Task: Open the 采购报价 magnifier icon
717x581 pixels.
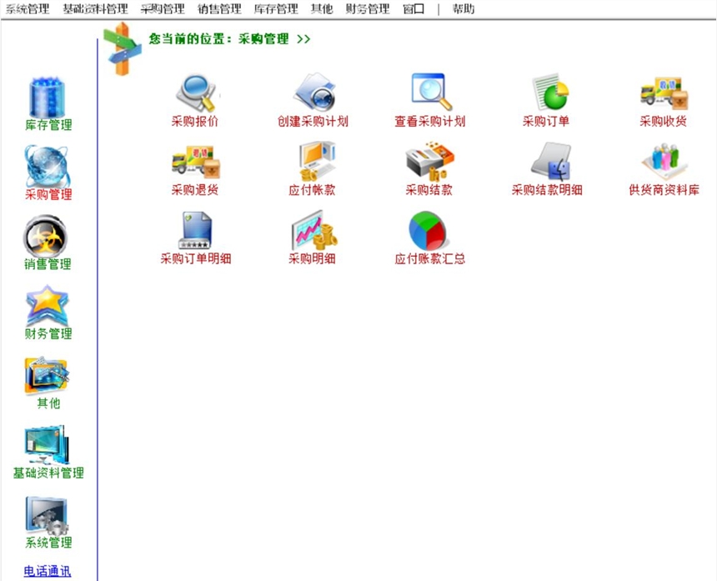Action: click(x=196, y=93)
